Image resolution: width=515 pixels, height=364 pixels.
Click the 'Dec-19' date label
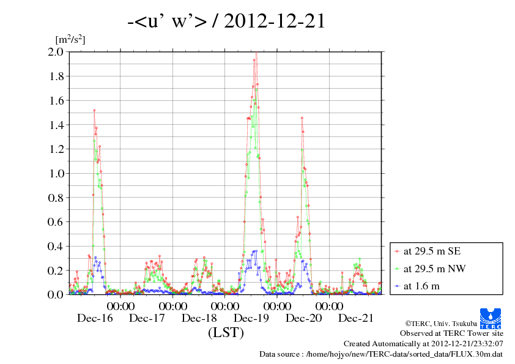click(x=251, y=318)
